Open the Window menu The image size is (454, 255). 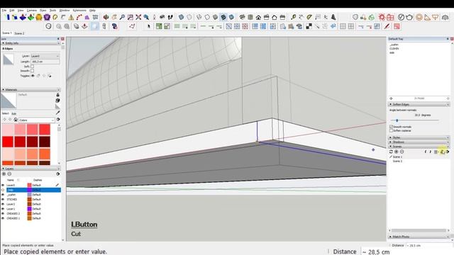[x=65, y=11]
